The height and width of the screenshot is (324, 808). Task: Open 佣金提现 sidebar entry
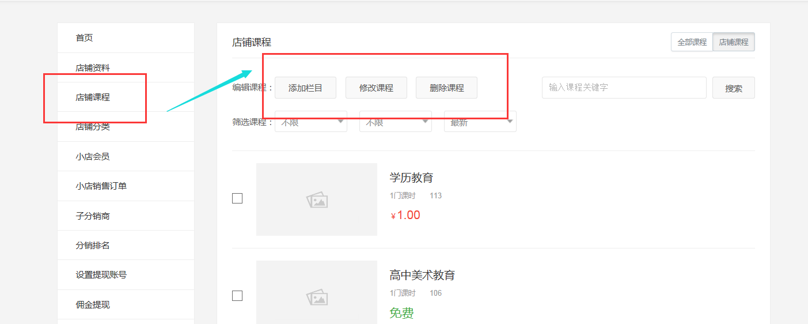[126, 305]
